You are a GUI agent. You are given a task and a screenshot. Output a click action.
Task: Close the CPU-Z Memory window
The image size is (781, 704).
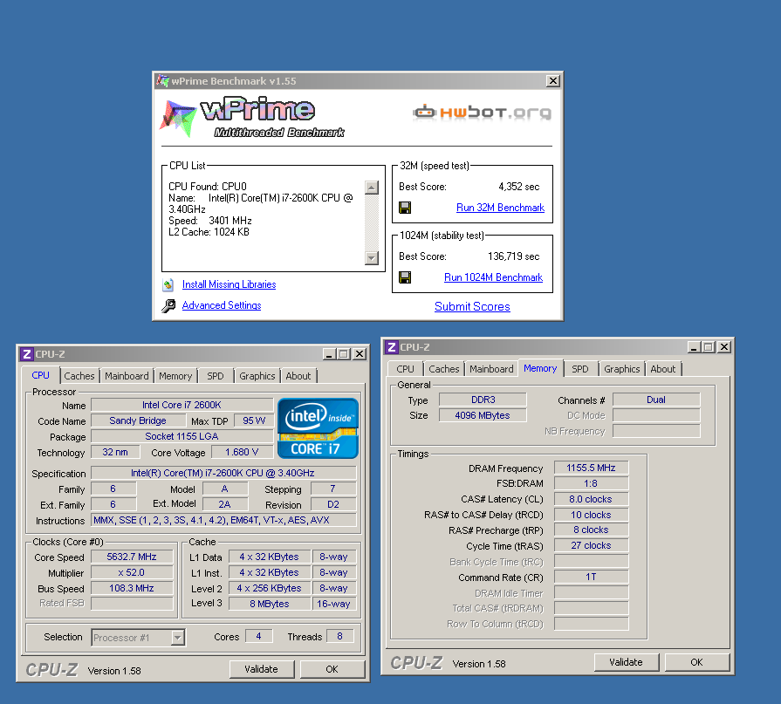pyautogui.click(x=725, y=347)
